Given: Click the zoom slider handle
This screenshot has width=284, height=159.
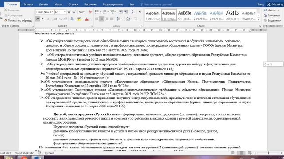Looking at the screenshot, I should 268,153.
